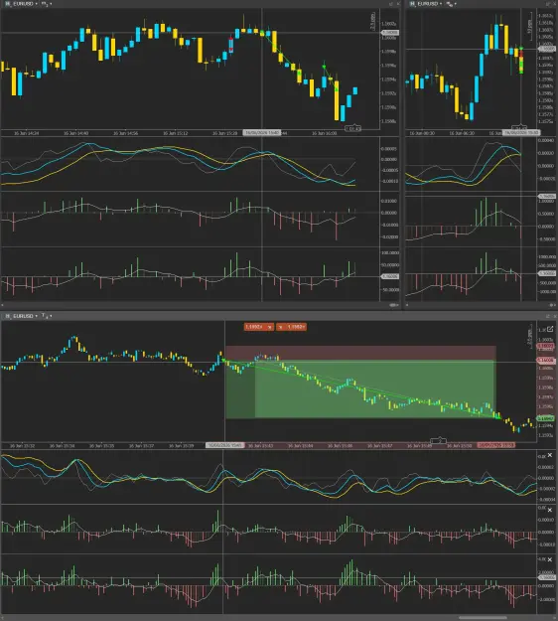Screen dimensions: 558x621
Task: Remove the first indicator panel in bottom chart
Action: [x=550, y=455]
